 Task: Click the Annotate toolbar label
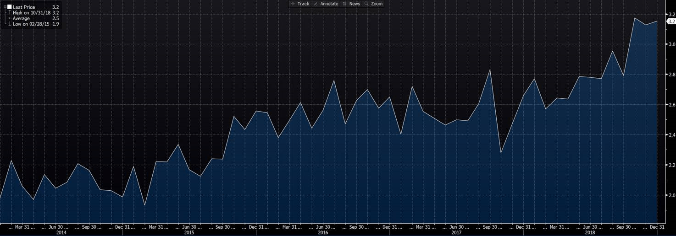(329, 4)
